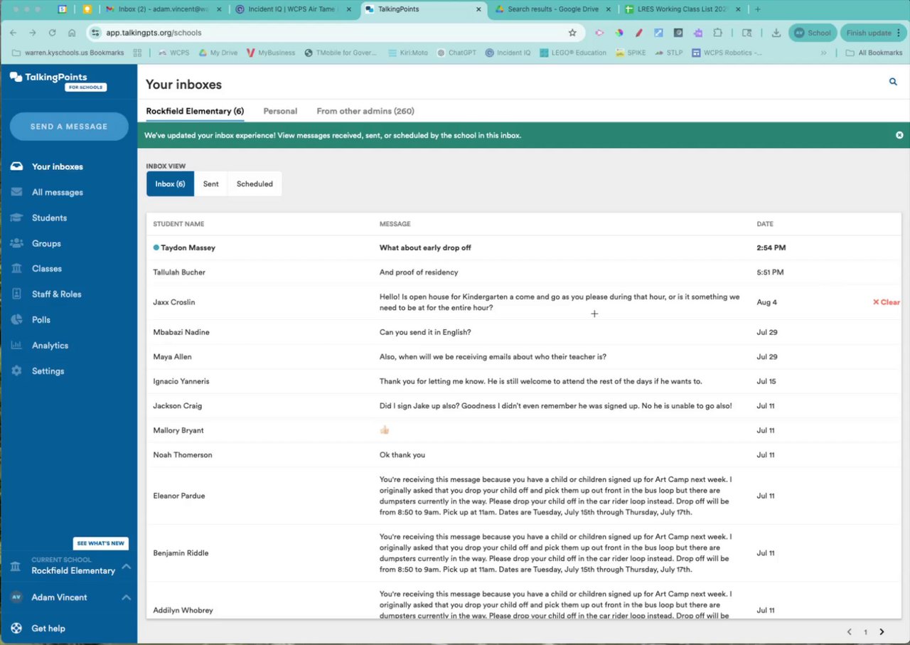
Task: Go to Students in sidebar
Action: point(49,218)
